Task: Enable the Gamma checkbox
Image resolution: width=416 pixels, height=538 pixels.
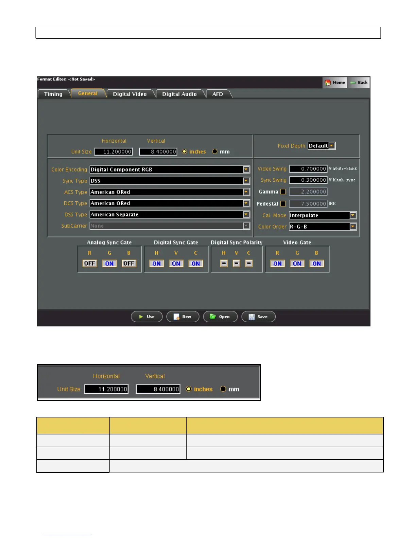Action: 283,192
